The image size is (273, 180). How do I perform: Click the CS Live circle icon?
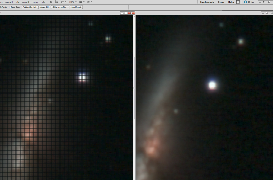(246, 2)
